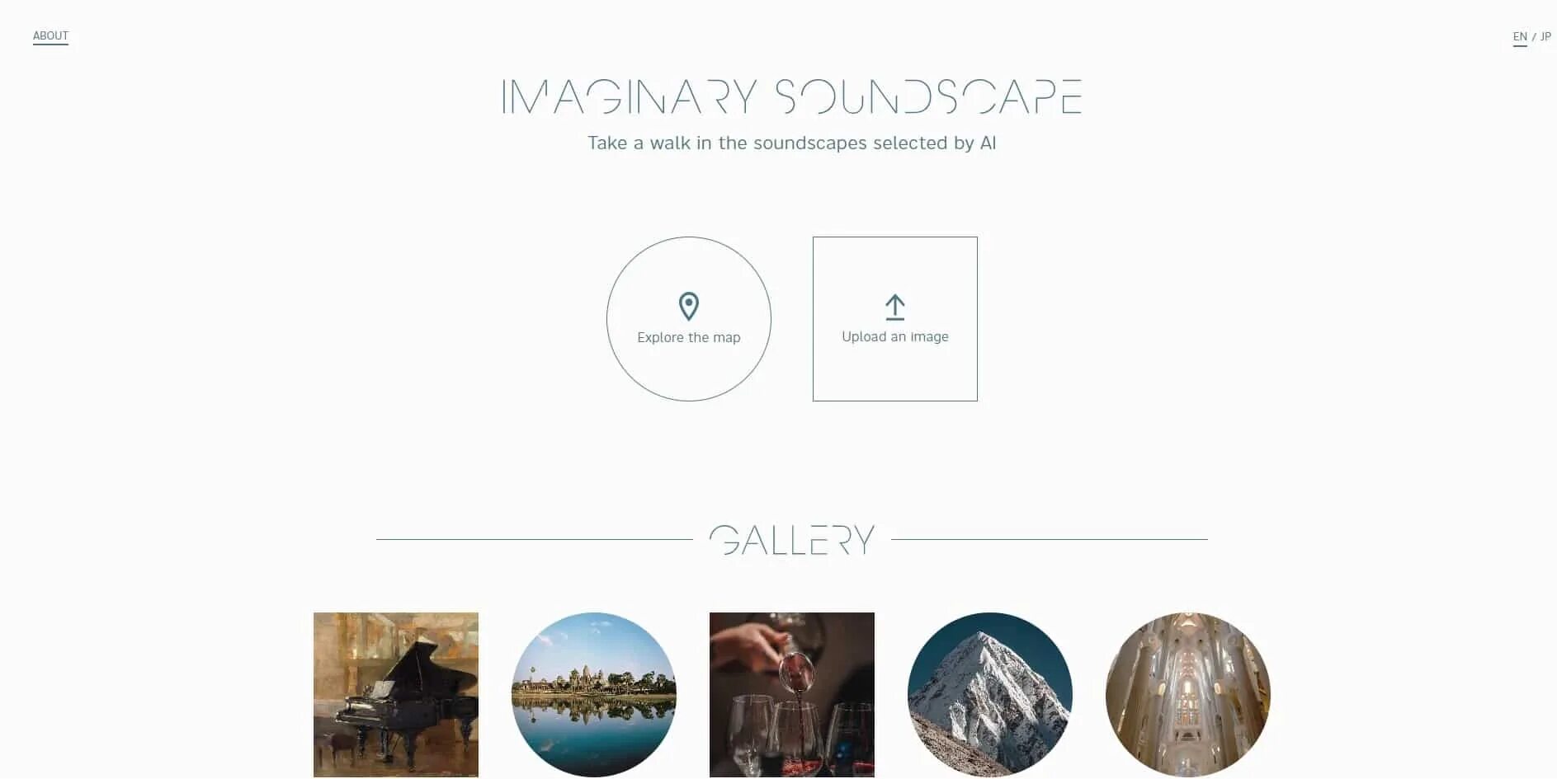Open the snowy mountain peak thumbnail

tap(990, 695)
